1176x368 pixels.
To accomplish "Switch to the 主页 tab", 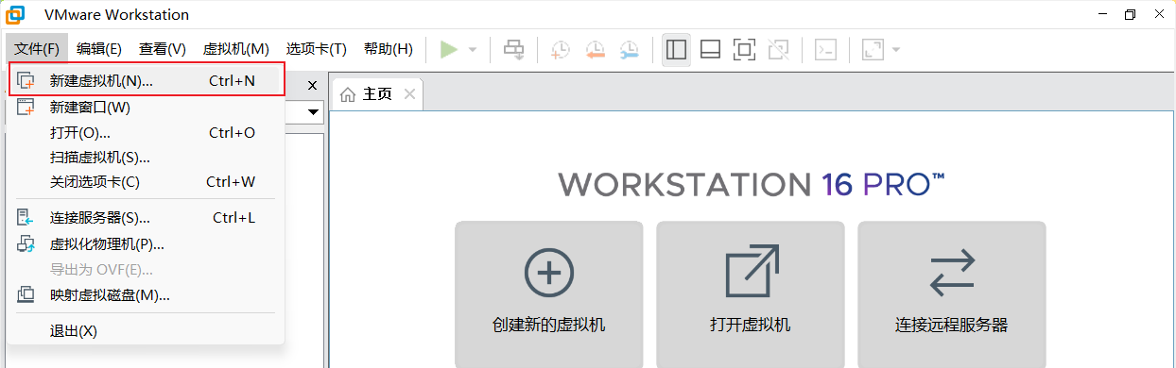I will pos(377,94).
